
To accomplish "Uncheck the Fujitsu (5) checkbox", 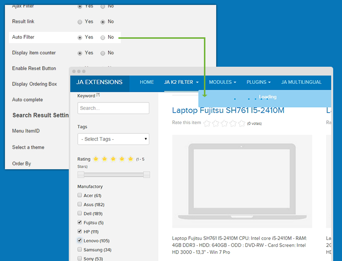I will tap(80, 222).
